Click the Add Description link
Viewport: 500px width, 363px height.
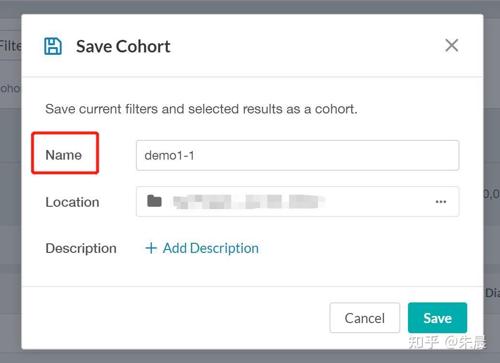click(211, 248)
